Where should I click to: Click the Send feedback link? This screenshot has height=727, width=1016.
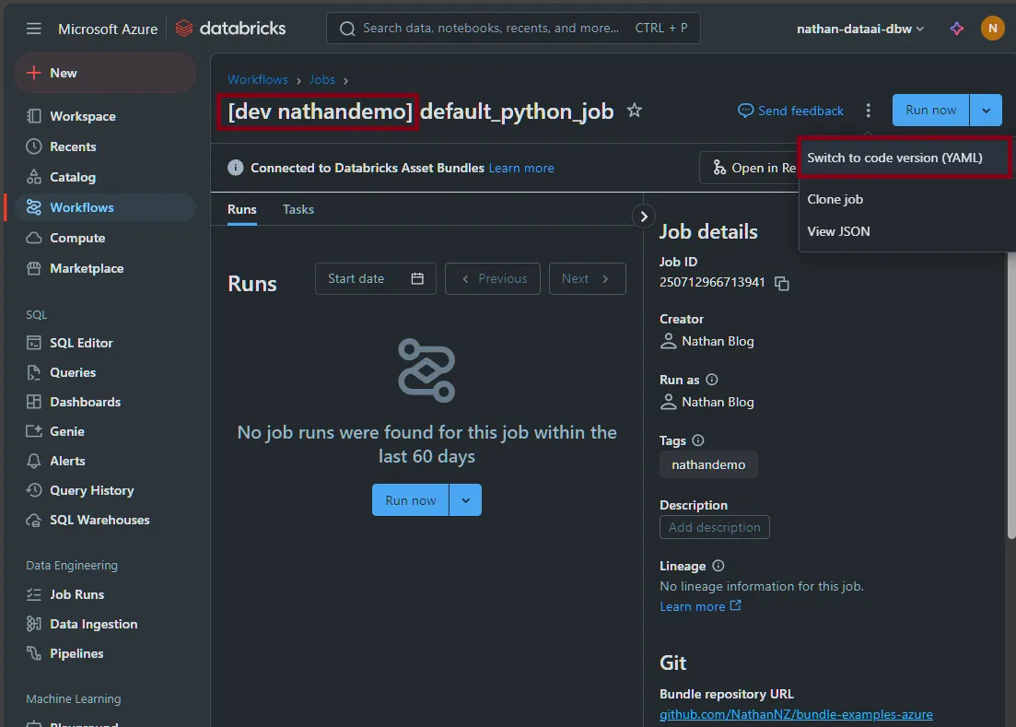point(791,111)
